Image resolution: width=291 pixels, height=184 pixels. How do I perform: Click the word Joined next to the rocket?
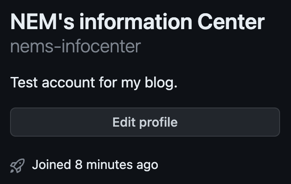click(52, 165)
